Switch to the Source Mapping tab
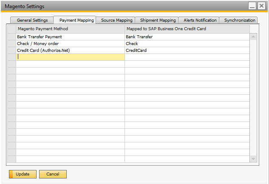Screen dimensions: 269x184 click(x=116, y=20)
